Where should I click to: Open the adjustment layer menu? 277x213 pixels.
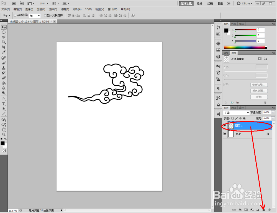coord(252,210)
